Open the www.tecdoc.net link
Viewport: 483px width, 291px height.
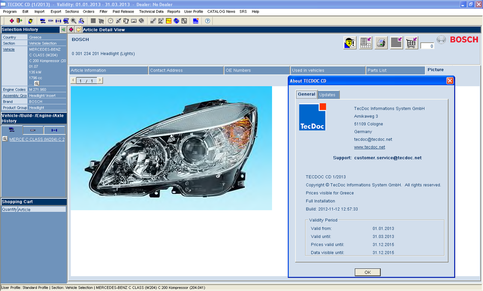pyautogui.click(x=369, y=147)
